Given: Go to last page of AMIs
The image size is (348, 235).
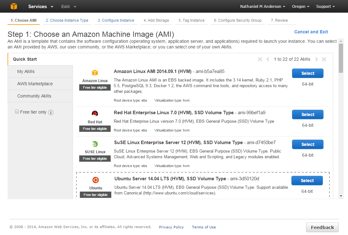Looking at the screenshot, I should [x=324, y=59].
